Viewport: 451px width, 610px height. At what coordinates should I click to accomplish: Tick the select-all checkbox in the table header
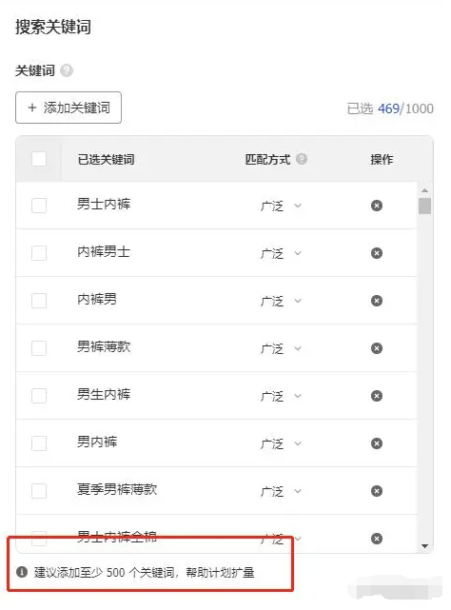(39, 159)
